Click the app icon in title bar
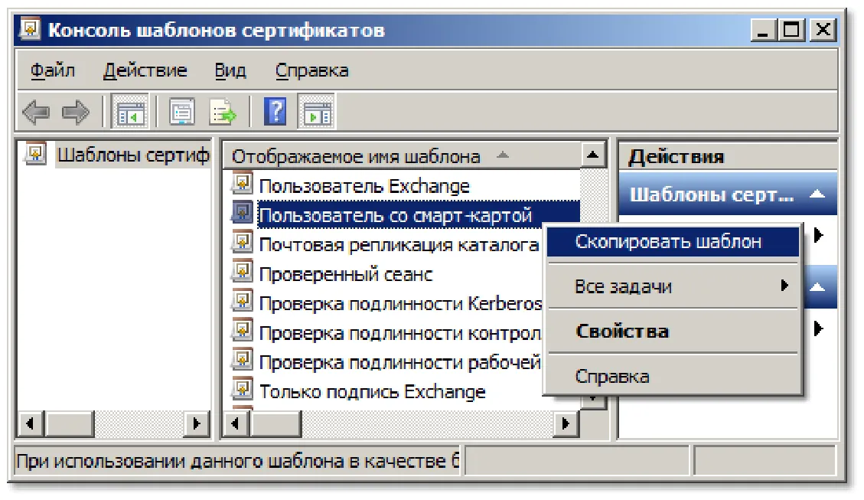Viewport: 864px width, 500px height. click(31, 28)
